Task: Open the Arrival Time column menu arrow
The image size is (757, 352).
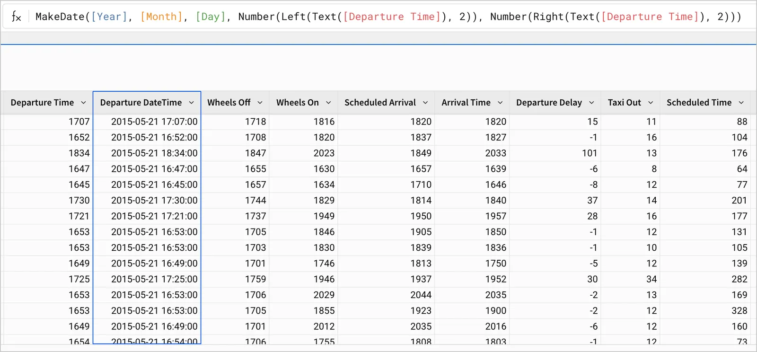Action: [x=500, y=103]
